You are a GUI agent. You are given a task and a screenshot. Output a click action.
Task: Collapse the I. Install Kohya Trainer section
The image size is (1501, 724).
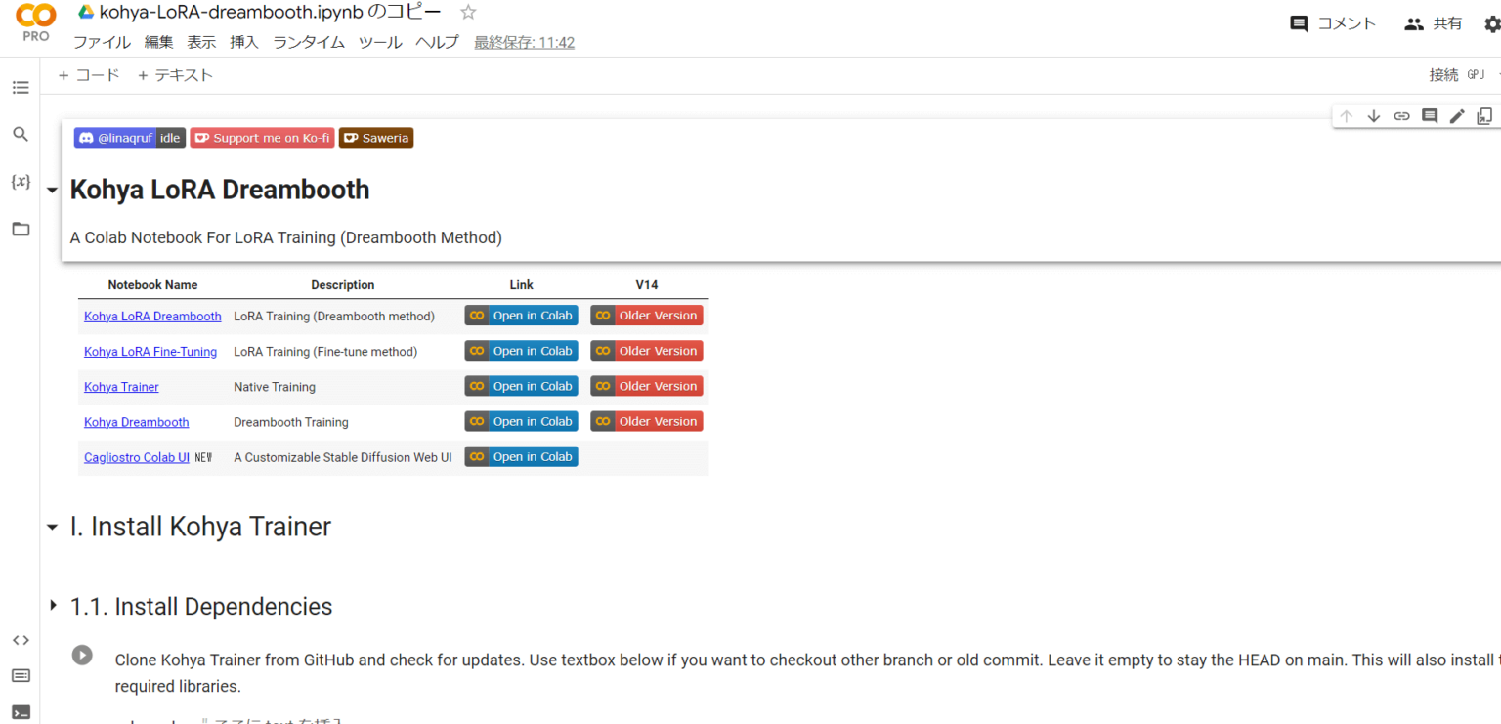[x=52, y=528]
